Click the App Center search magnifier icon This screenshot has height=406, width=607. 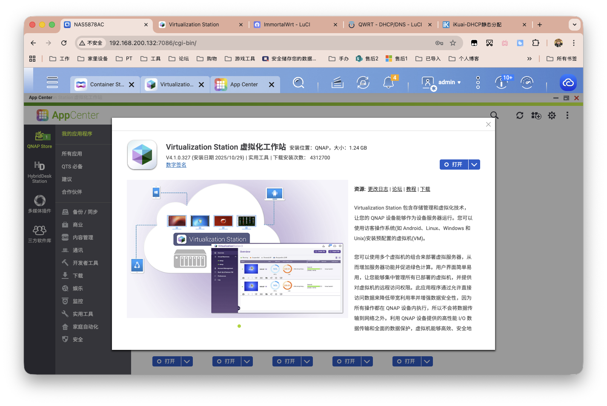pyautogui.click(x=494, y=115)
